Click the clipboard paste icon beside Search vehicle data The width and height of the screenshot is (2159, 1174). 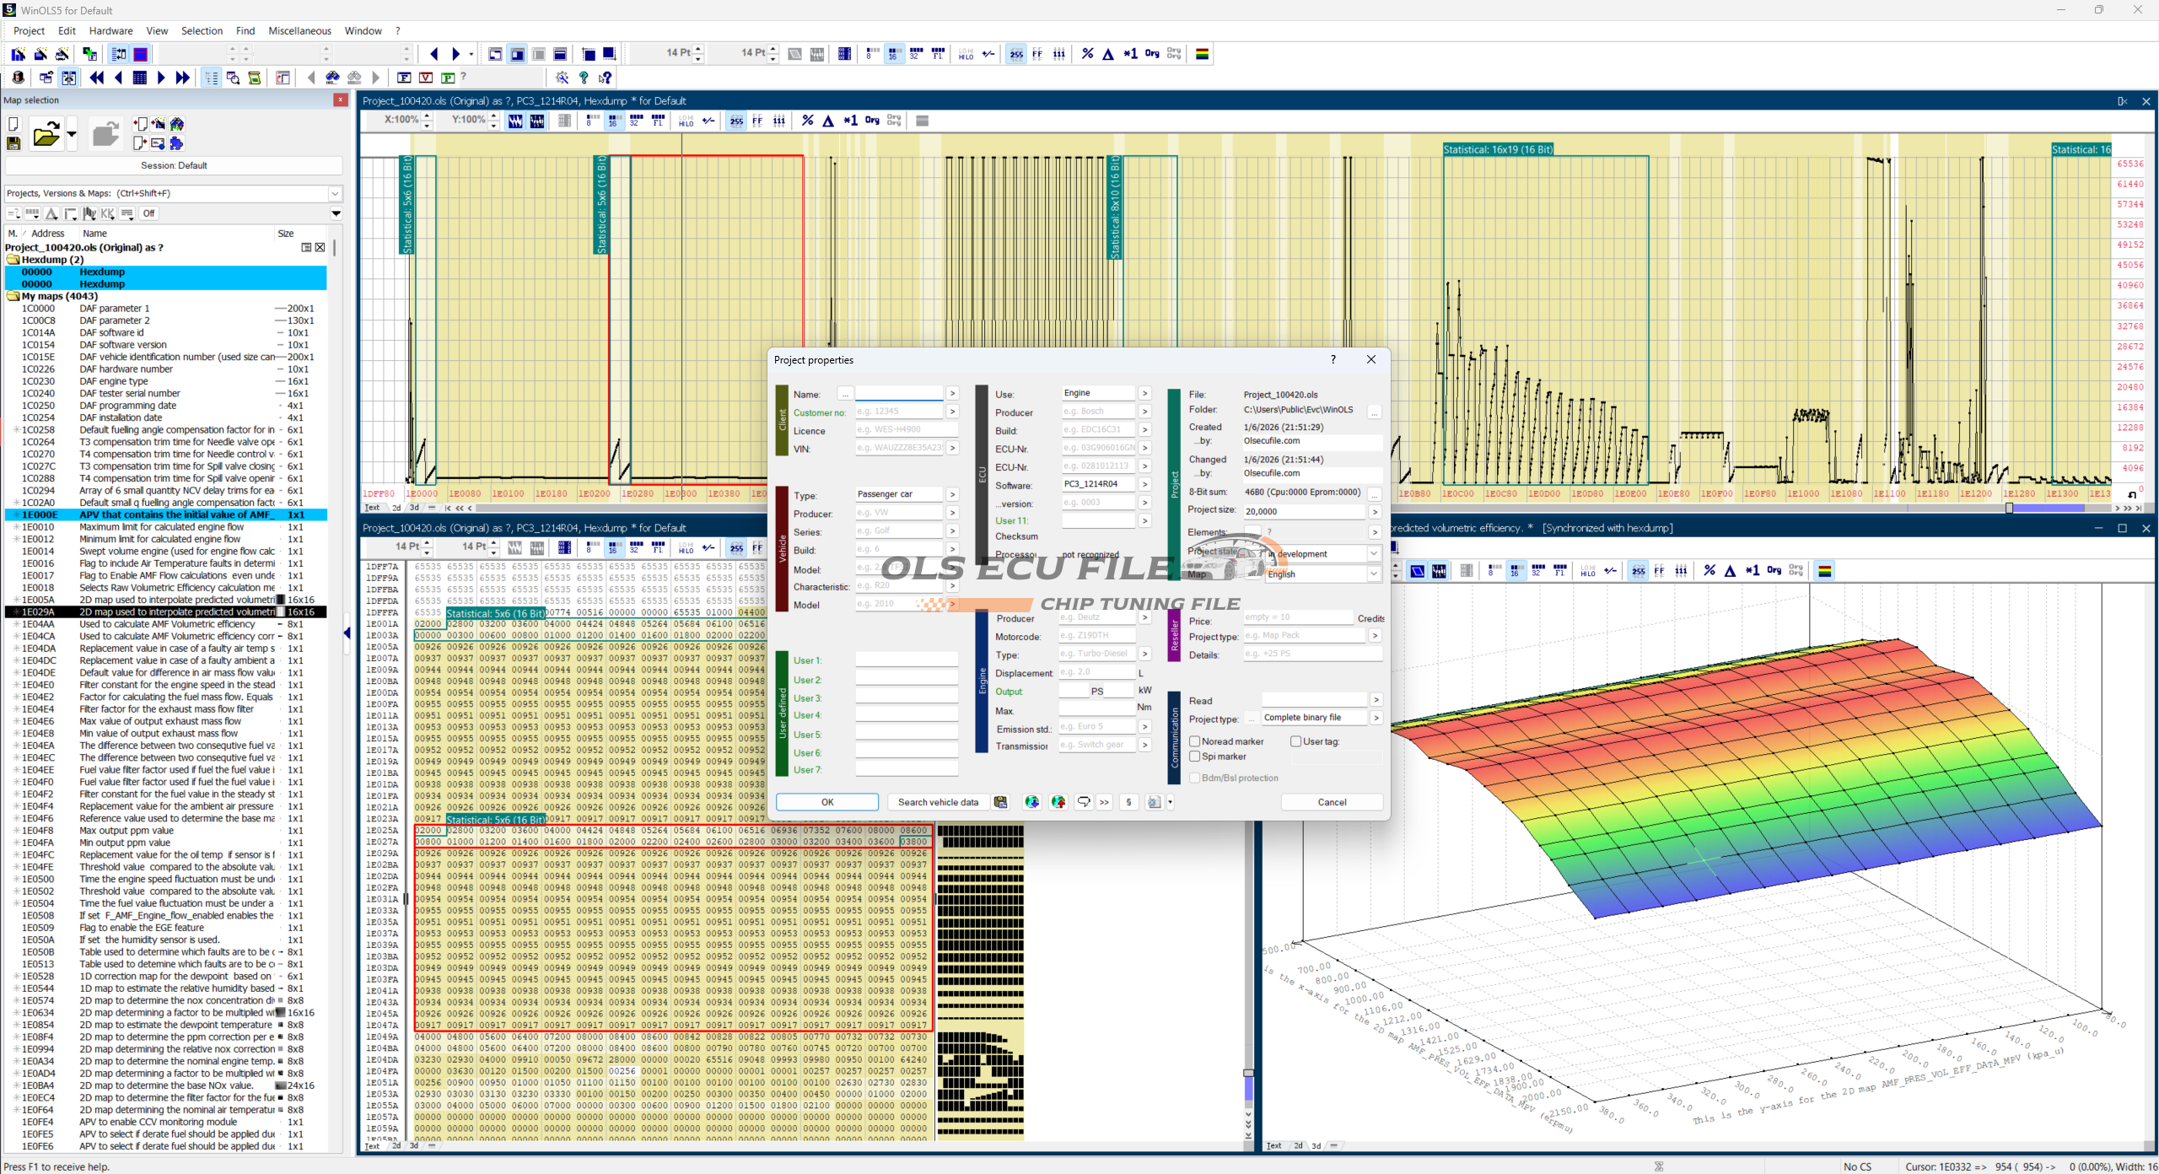[1001, 802]
